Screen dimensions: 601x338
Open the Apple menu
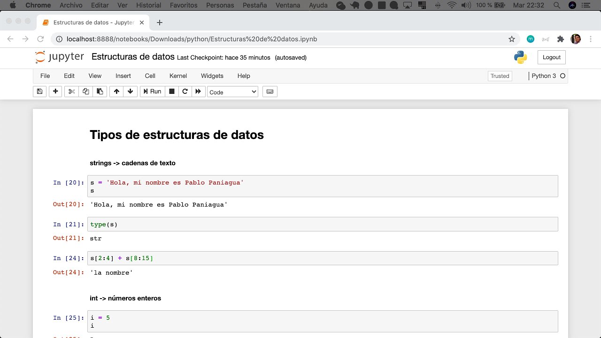click(x=13, y=5)
